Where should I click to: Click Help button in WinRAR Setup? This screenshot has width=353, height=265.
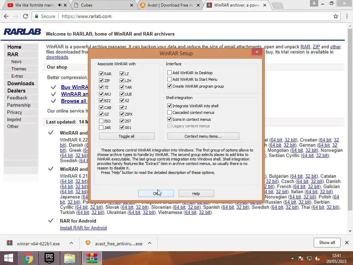pyautogui.click(x=196, y=193)
